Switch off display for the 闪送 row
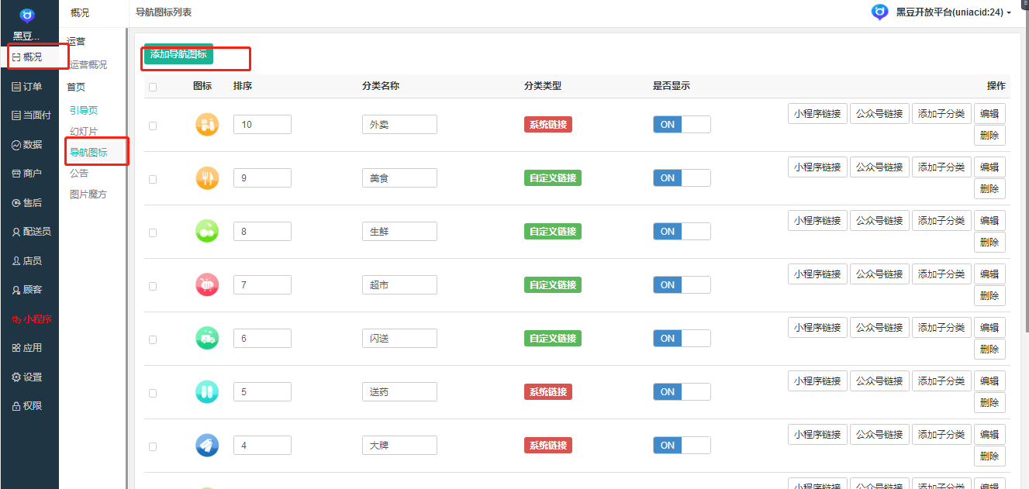1029x489 pixels. (x=682, y=338)
